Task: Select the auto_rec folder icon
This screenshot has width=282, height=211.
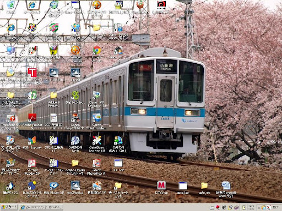Action: tap(204, 186)
